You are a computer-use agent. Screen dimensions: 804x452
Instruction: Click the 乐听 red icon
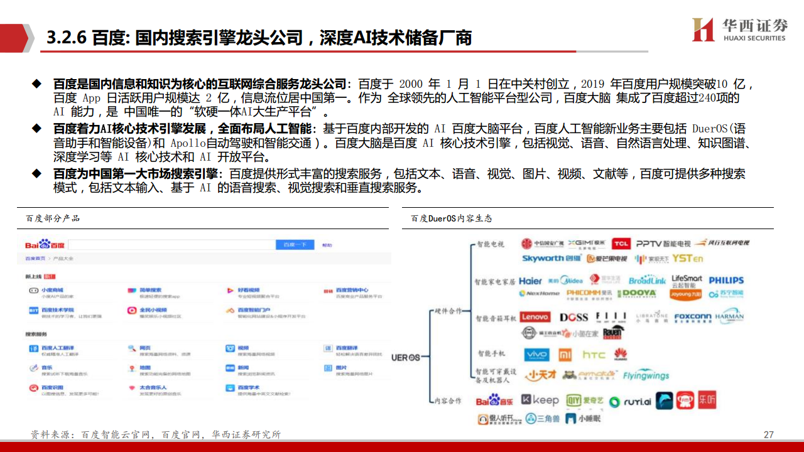click(707, 400)
